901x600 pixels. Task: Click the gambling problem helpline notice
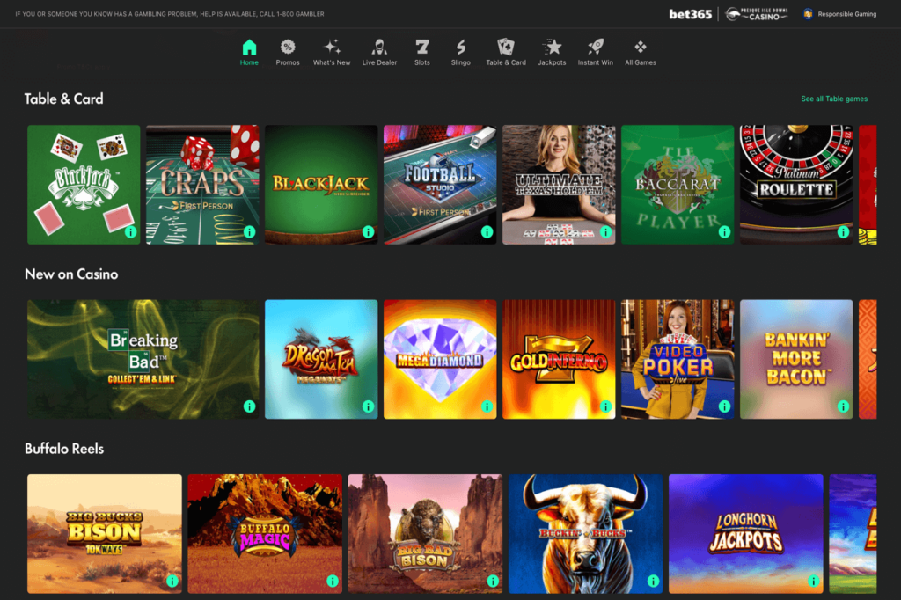(170, 14)
